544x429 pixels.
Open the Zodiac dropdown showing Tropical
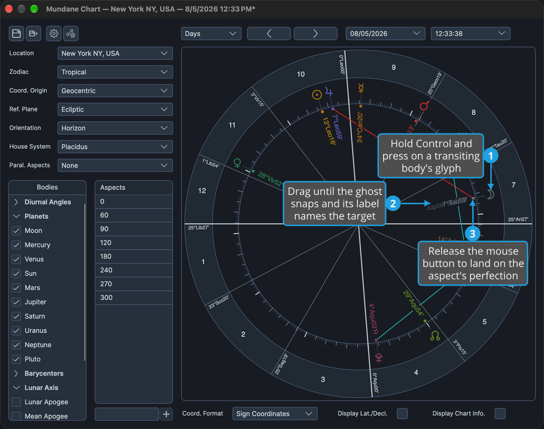coord(115,72)
